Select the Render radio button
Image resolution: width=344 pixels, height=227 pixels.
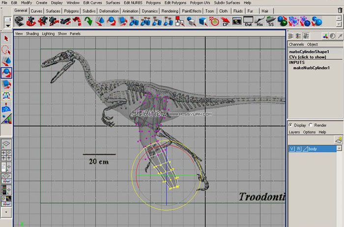pyautogui.click(x=311, y=125)
